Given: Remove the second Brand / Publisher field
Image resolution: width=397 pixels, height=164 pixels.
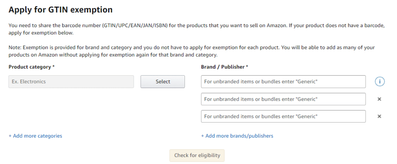Looking at the screenshot, I should 380,99.
